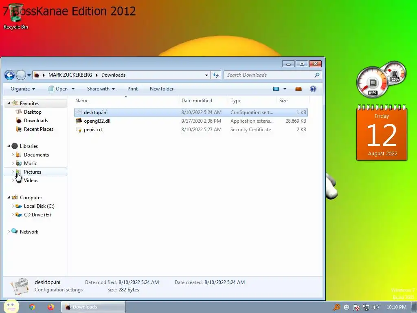417x313 pixels.
Task: Collapse the Computer section
Action: click(x=9, y=198)
